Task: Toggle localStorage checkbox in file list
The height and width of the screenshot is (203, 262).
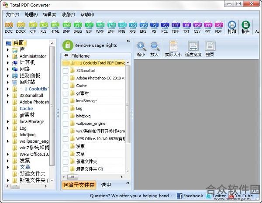Action: pos(65,101)
